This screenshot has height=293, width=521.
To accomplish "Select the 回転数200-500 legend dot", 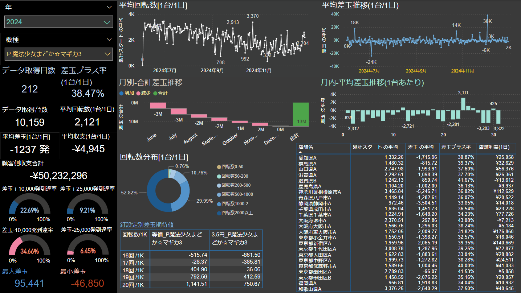I will click(218, 185).
